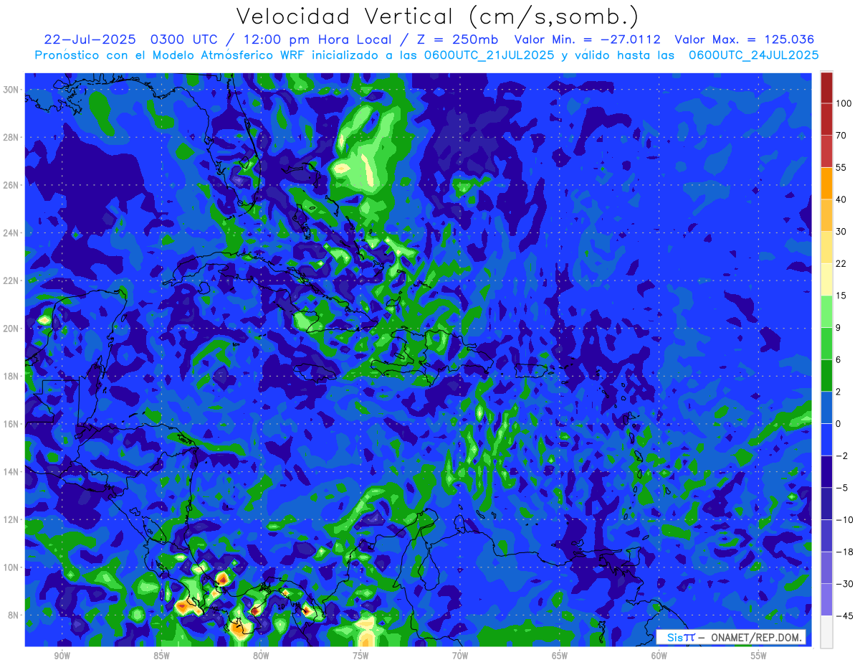Click the '8N' latitude label
The width and height of the screenshot is (860, 665).
coord(14,616)
